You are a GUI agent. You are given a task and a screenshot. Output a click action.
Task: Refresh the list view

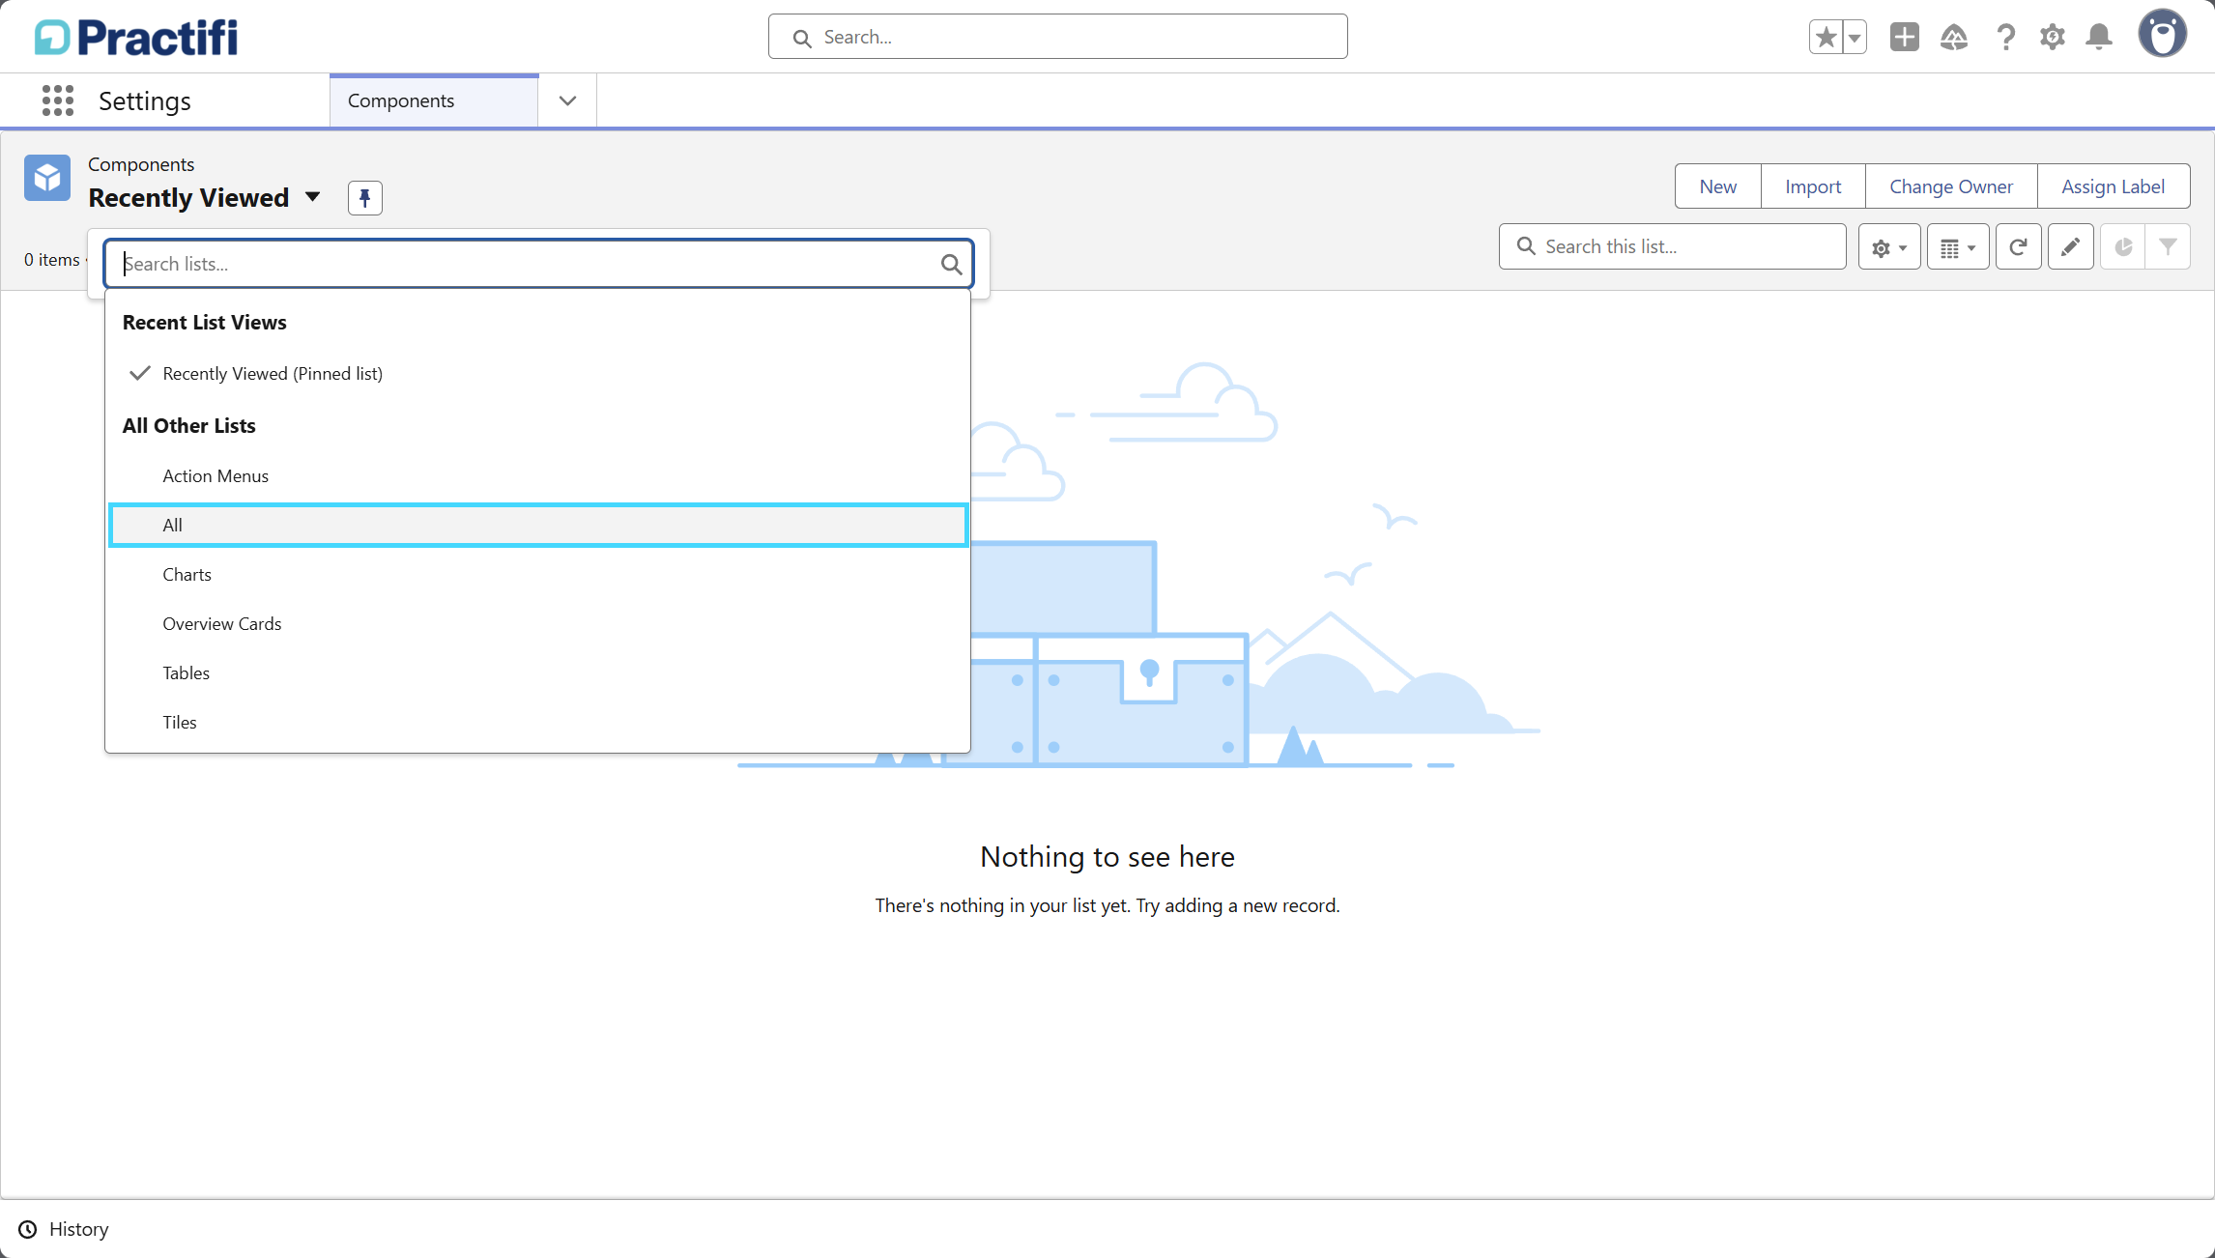point(2019,247)
